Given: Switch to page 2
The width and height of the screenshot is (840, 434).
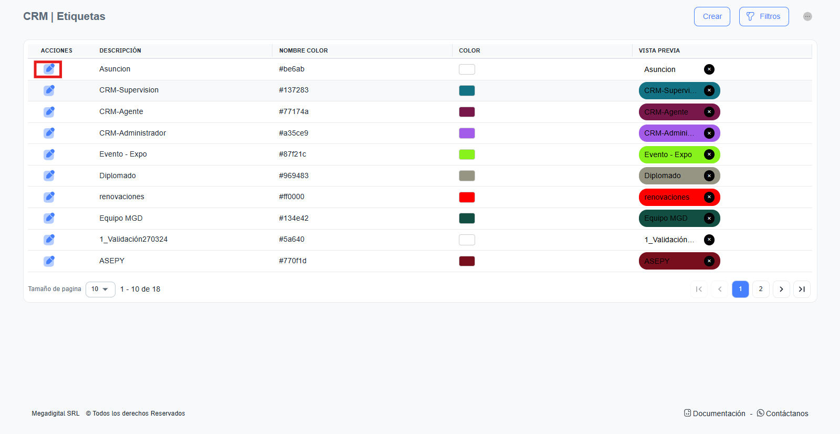Looking at the screenshot, I should 761,289.
